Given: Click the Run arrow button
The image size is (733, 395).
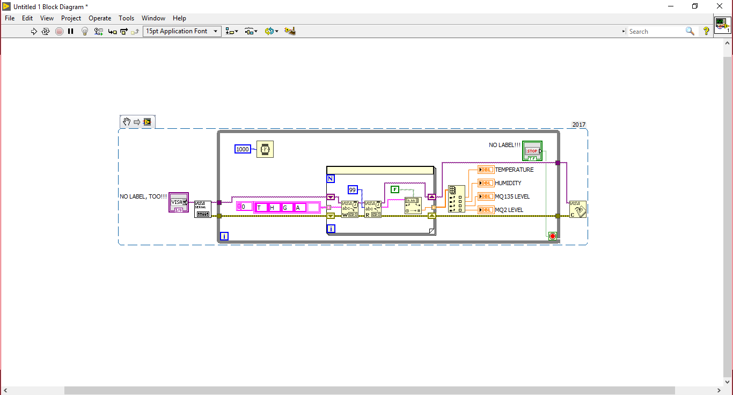Looking at the screenshot, I should 34,32.
